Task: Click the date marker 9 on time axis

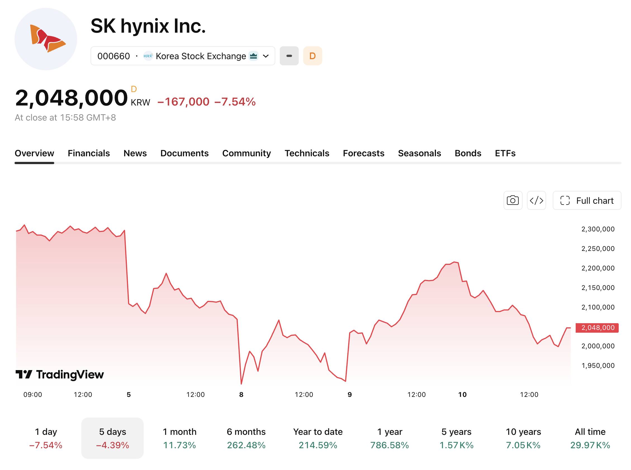Action: click(x=350, y=394)
